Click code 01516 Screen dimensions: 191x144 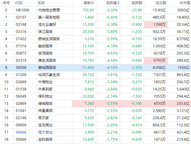click(x=21, y=46)
